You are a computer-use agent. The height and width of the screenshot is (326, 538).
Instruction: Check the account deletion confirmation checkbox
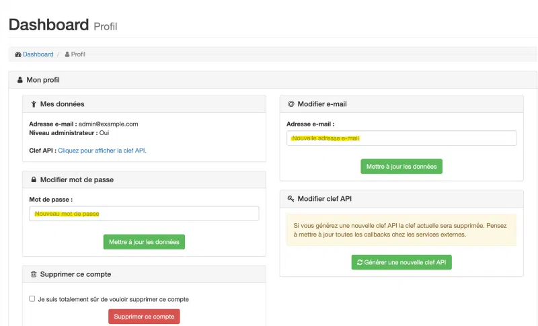[32, 298]
